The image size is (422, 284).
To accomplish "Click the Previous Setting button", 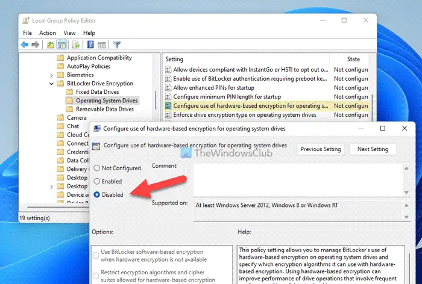I will click(x=321, y=149).
